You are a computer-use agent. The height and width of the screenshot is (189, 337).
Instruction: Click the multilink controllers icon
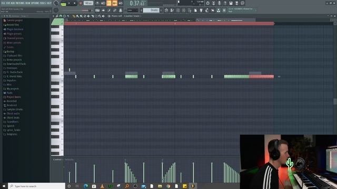pos(121,10)
